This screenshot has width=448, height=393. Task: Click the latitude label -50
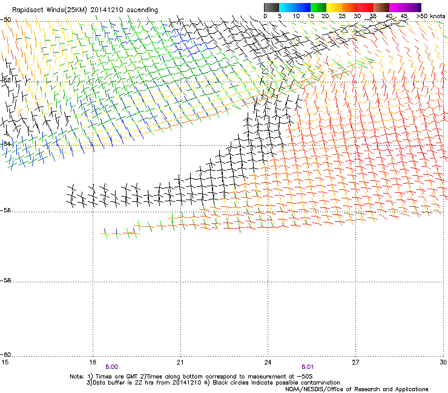6,20
